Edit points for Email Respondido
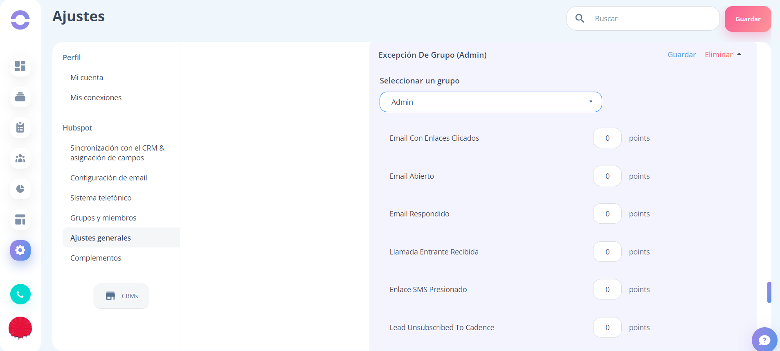 (x=607, y=214)
